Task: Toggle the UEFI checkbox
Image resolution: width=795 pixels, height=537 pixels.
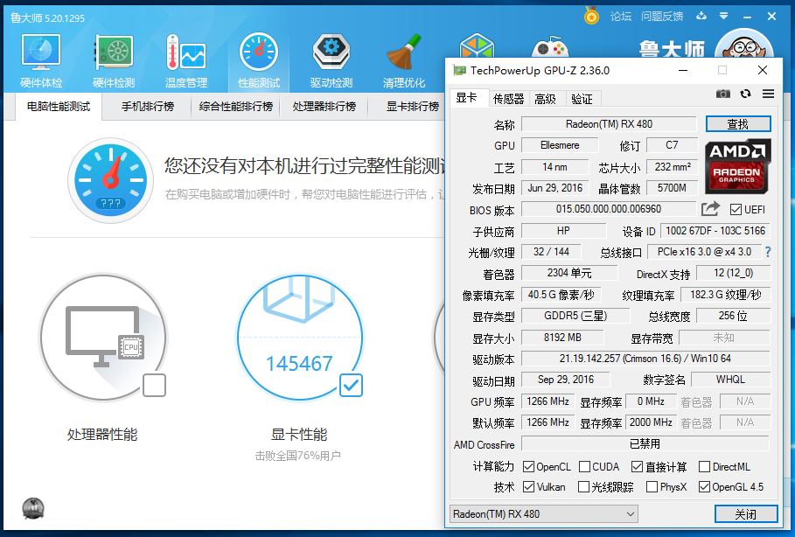Action: [x=736, y=209]
